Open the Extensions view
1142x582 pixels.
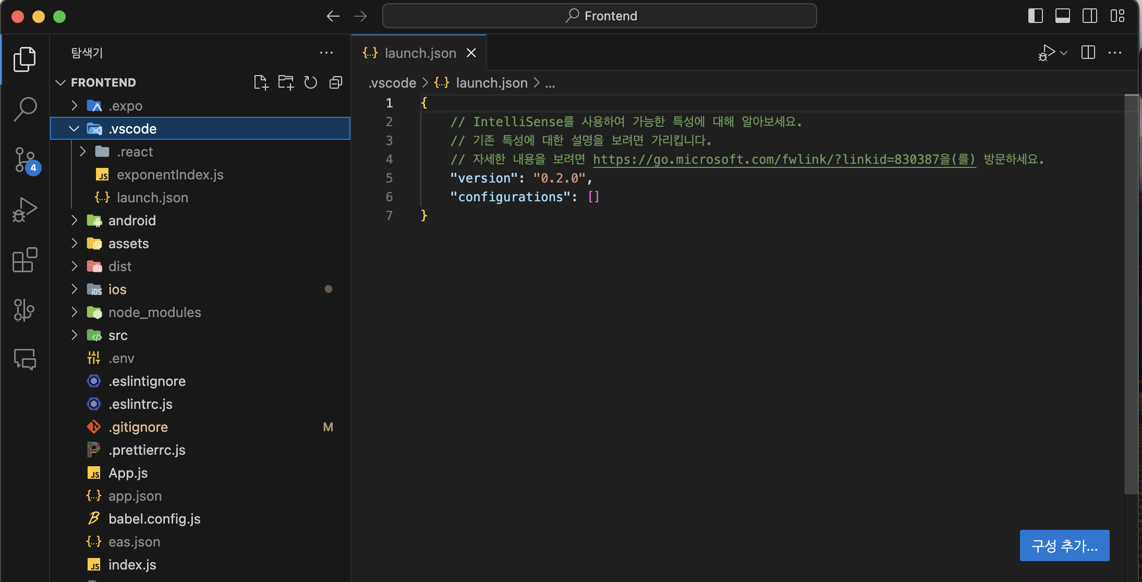[x=25, y=260]
